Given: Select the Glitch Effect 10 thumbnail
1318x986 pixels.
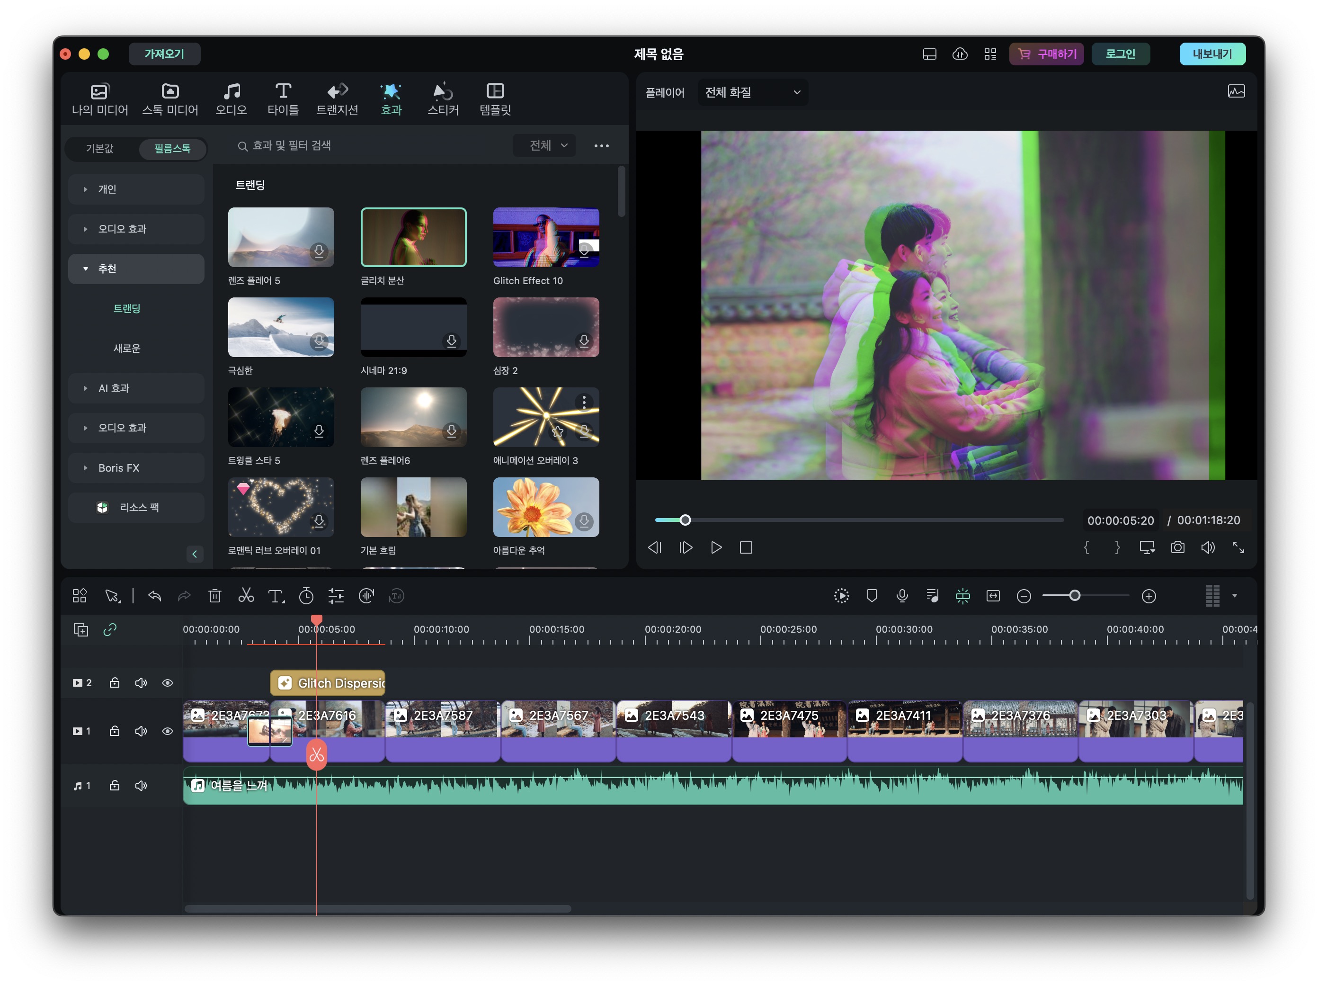Looking at the screenshot, I should (x=546, y=237).
